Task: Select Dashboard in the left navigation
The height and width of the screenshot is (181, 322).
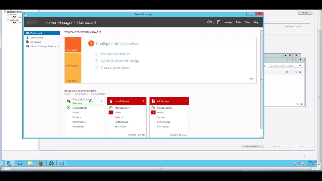Action: click(x=42, y=33)
